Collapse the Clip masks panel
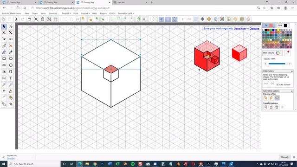Viewport: 297px width, 167px height. (292, 71)
